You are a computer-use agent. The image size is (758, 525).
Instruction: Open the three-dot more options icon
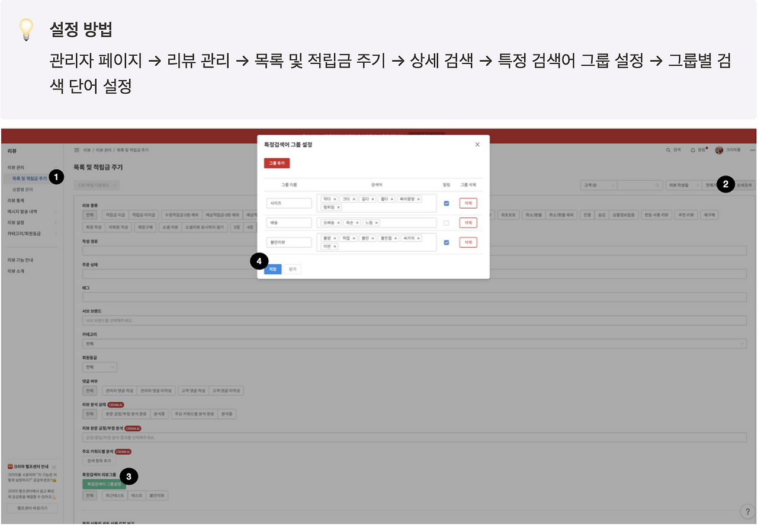[x=753, y=150]
